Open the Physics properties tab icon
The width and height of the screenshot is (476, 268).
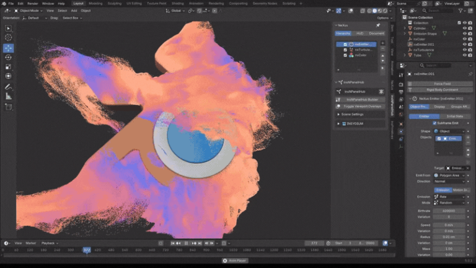pos(401,132)
